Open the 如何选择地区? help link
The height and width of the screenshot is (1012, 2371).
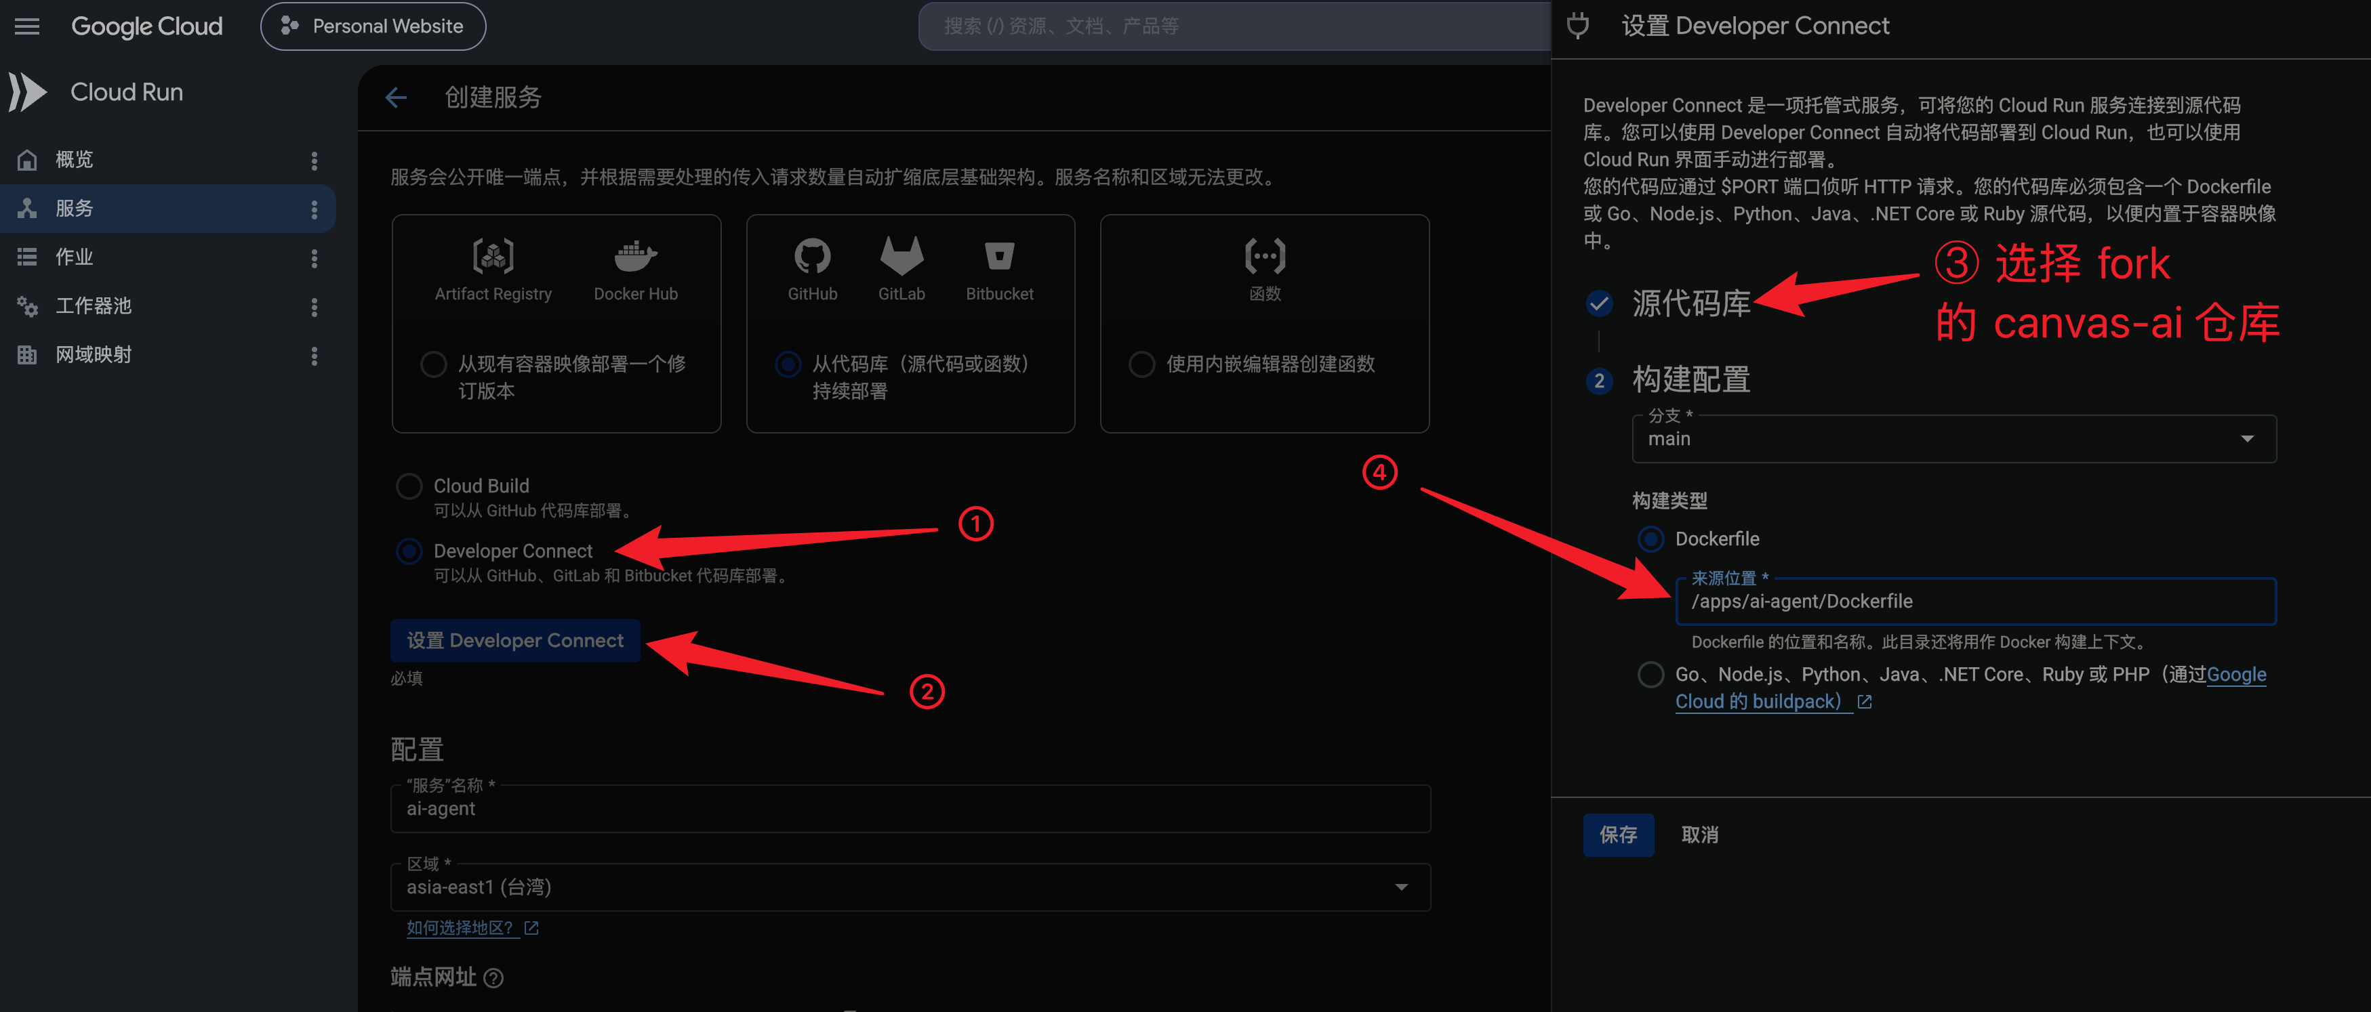coord(472,927)
